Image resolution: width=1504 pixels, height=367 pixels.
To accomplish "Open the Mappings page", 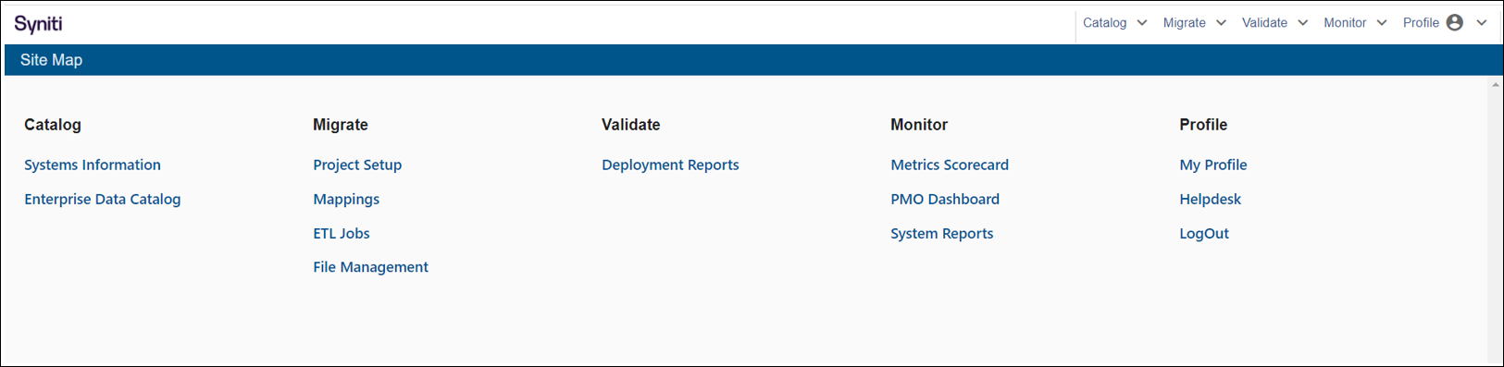I will 346,199.
